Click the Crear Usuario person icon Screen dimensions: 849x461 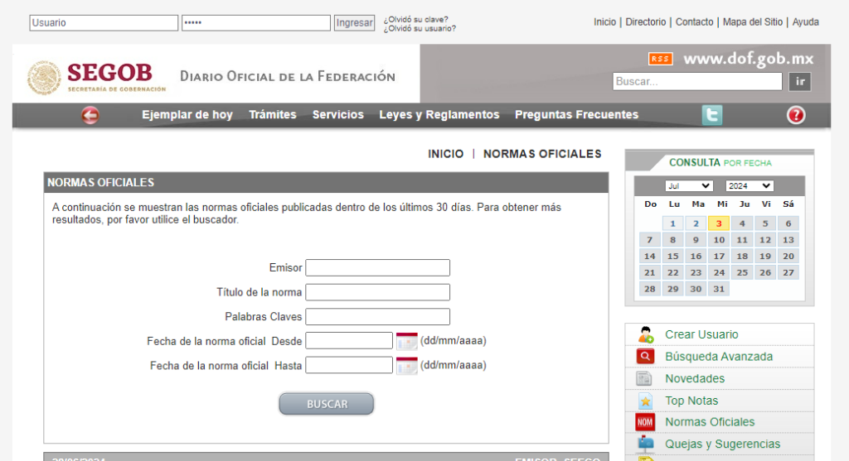tap(645, 334)
